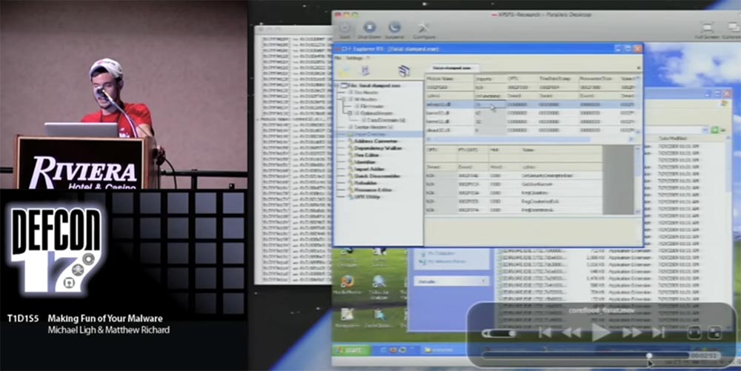This screenshot has height=371, width=741.
Task: Click the Open File folder icon in CFF Explorer
Action: coord(344,71)
